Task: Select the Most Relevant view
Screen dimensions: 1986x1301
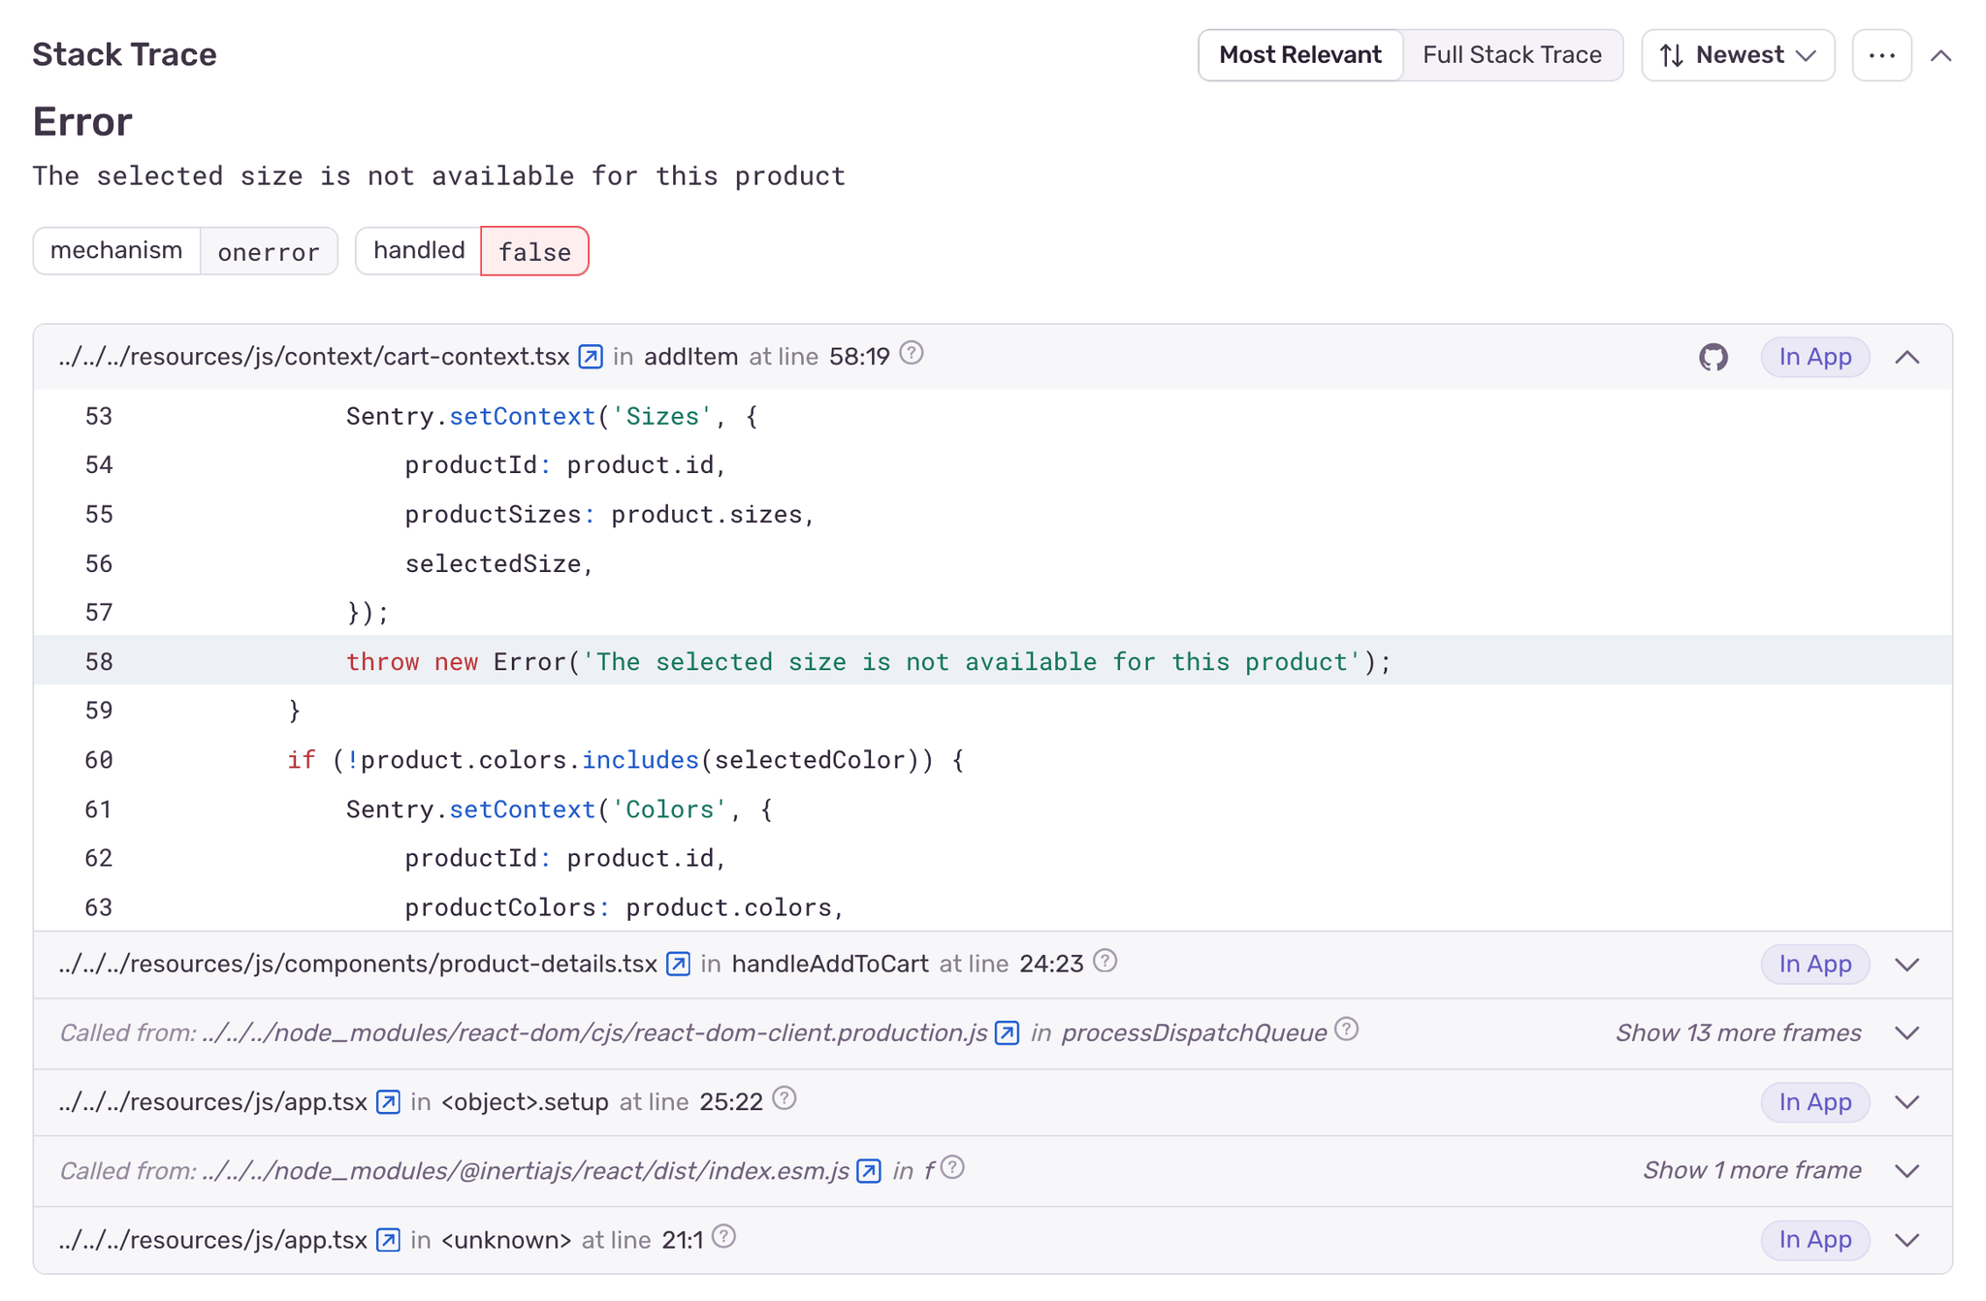Action: pos(1300,55)
